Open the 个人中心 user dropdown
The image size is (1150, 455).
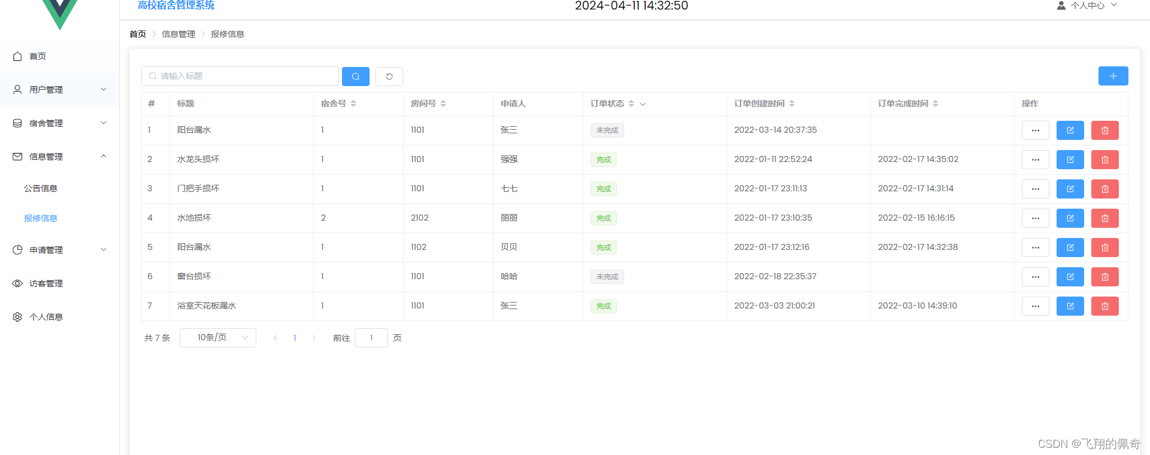coord(1087,5)
